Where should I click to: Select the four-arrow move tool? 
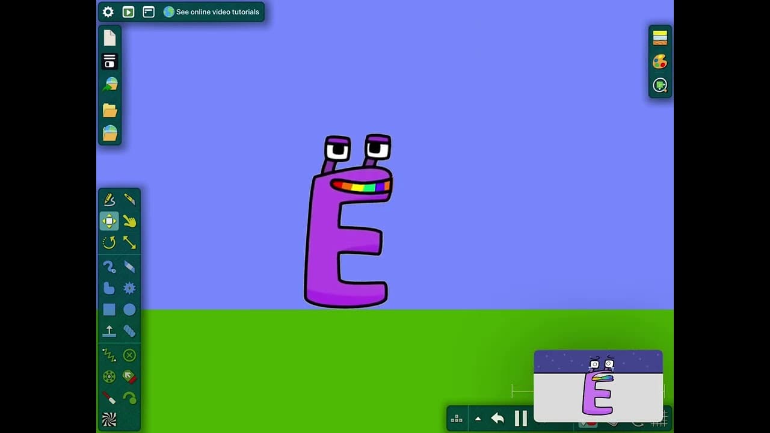coord(109,221)
